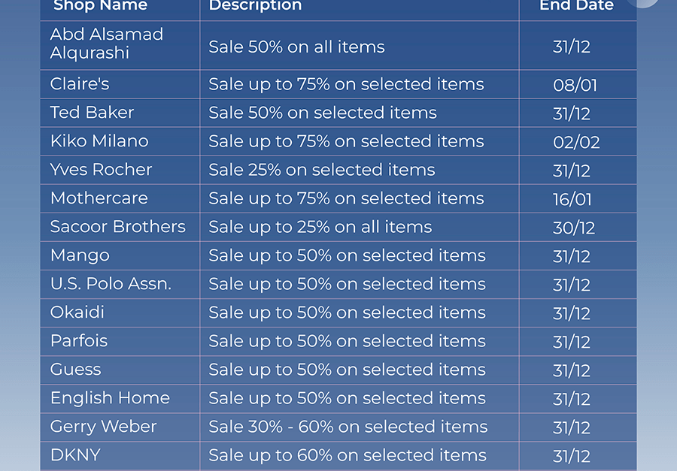Viewport: 677px width, 471px height.
Task: Select the Parfois shop entry
Action: click(x=78, y=340)
